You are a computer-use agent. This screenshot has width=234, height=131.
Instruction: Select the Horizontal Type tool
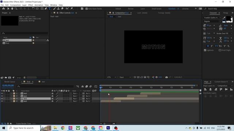pyautogui.click(x=50, y=9)
